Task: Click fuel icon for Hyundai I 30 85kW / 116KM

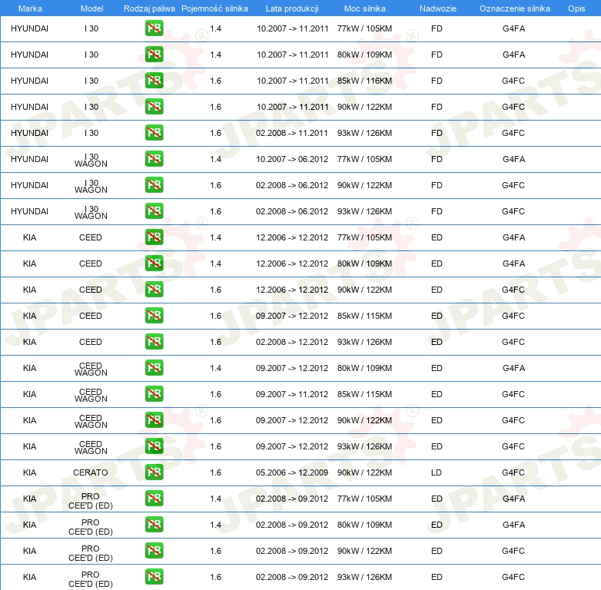Action: pyautogui.click(x=154, y=81)
